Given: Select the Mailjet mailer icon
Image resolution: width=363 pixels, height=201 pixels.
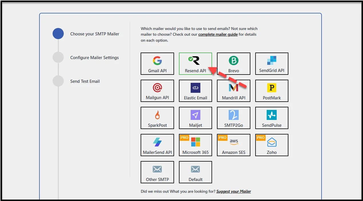Looking at the screenshot, I should click(196, 118).
